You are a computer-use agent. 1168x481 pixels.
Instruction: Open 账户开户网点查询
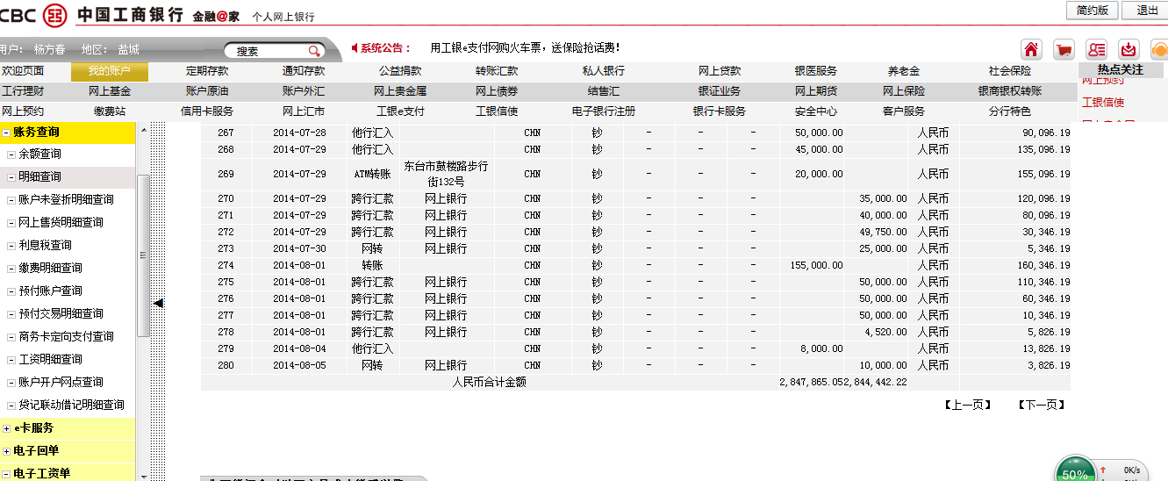pyautogui.click(x=61, y=382)
